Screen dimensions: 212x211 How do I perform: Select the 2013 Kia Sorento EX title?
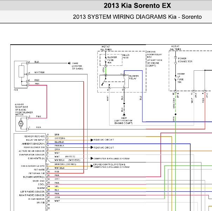[x=137, y=6]
